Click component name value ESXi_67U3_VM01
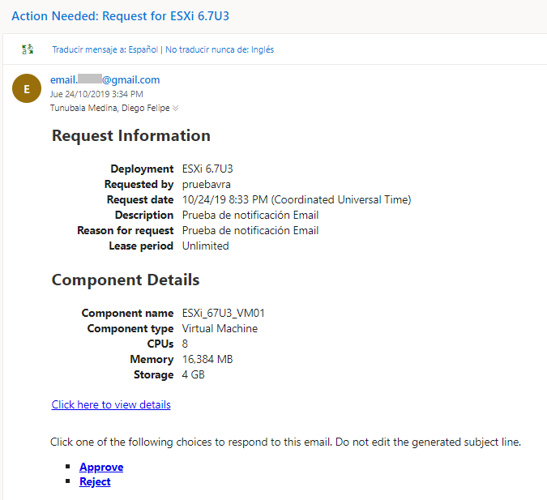The width and height of the screenshot is (547, 500). [x=223, y=313]
